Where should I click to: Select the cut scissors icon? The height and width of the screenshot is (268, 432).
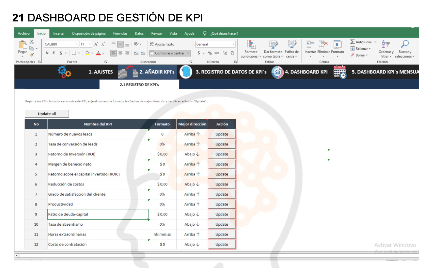tap(32, 42)
